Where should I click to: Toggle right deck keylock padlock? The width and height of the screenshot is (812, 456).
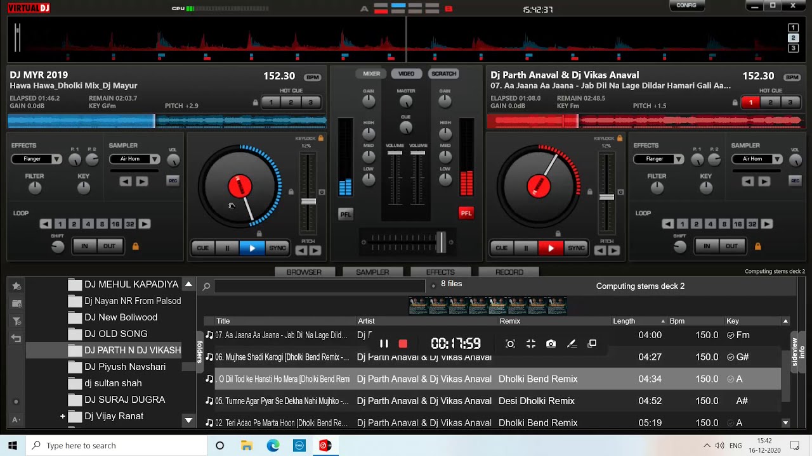pos(620,138)
